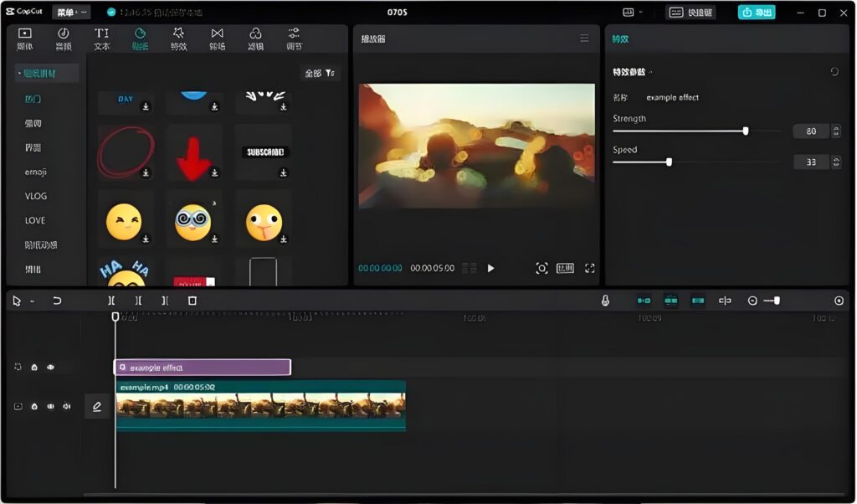This screenshot has height=504, width=857.
Task: Fit the timeline with the right-end circle icon
Action: click(x=839, y=301)
